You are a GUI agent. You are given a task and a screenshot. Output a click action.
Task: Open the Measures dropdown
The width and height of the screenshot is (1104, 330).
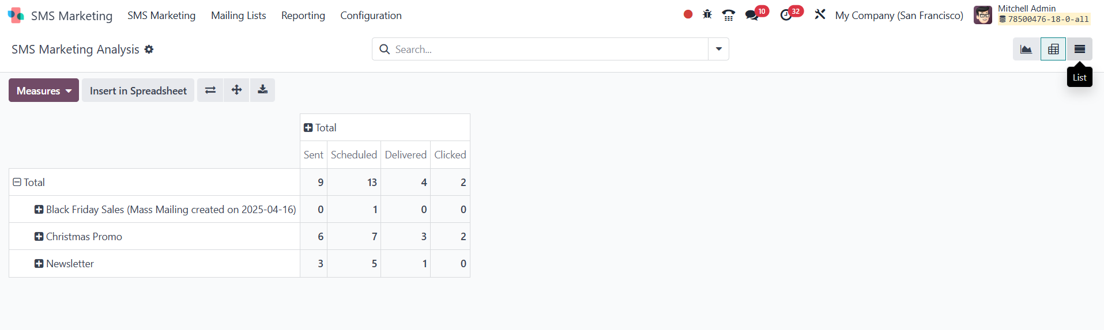click(x=44, y=90)
